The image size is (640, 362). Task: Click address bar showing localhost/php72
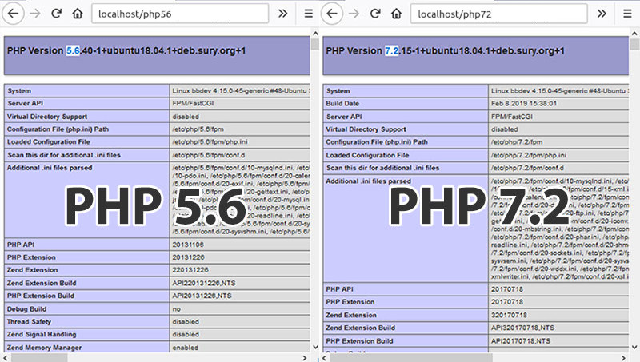[x=498, y=14]
